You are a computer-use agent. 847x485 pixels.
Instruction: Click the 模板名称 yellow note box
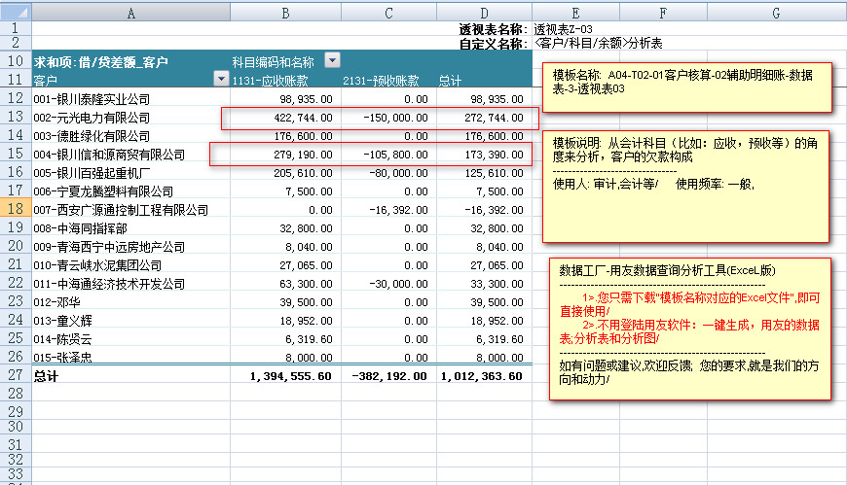click(x=687, y=87)
